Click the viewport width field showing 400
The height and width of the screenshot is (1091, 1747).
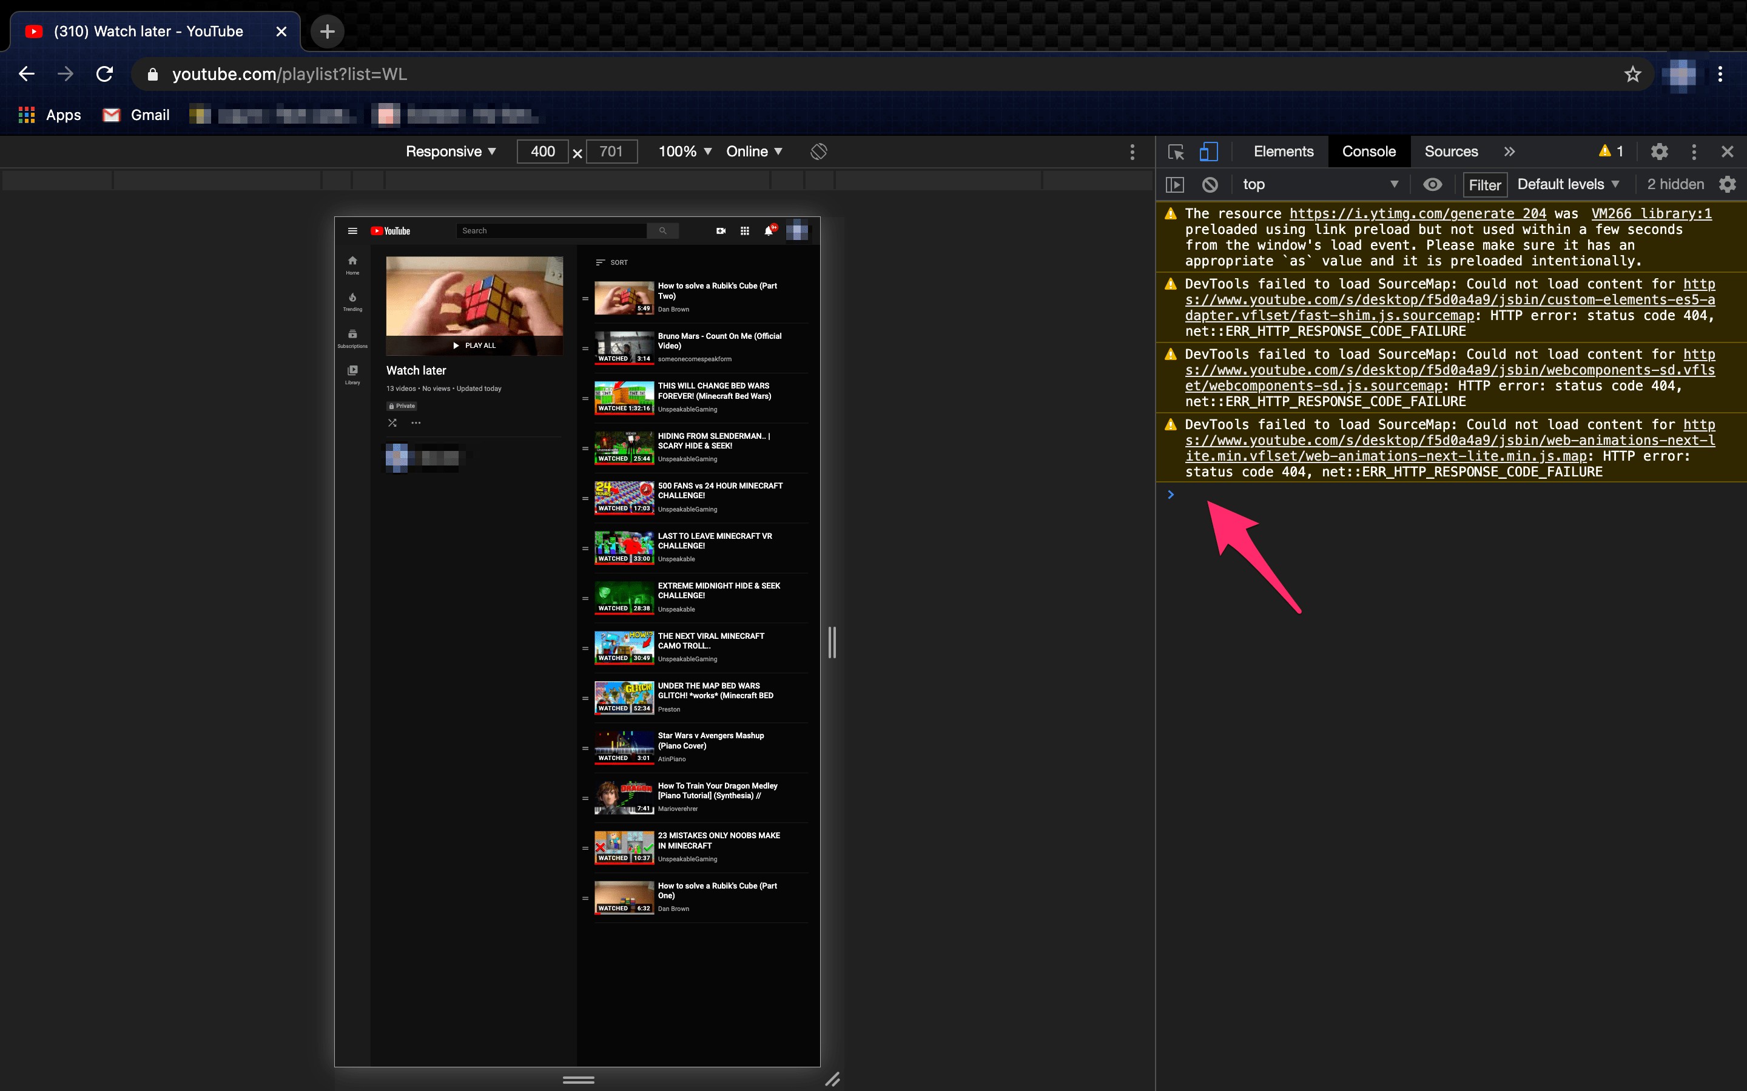click(x=543, y=152)
